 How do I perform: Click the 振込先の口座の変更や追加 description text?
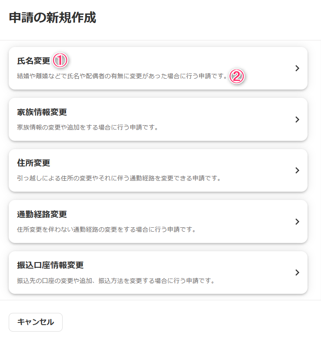click(x=116, y=281)
